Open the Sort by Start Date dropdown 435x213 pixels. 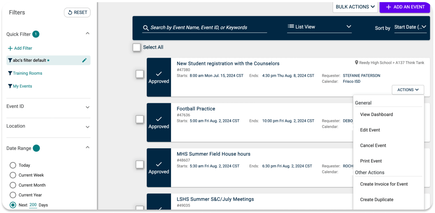[410, 28]
